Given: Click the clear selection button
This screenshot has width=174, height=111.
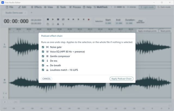Looking at the screenshot, I should 141,21.
